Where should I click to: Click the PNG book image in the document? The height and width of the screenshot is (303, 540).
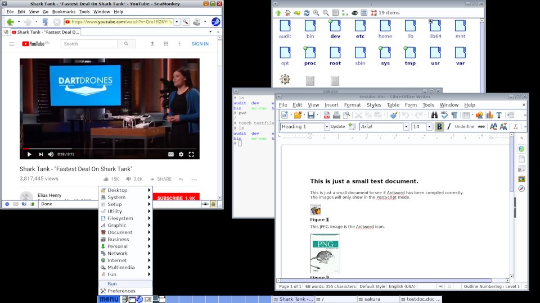coord(325,254)
